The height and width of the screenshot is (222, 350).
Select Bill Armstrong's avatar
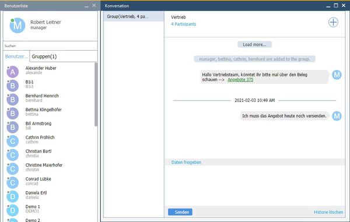[x=12, y=127]
